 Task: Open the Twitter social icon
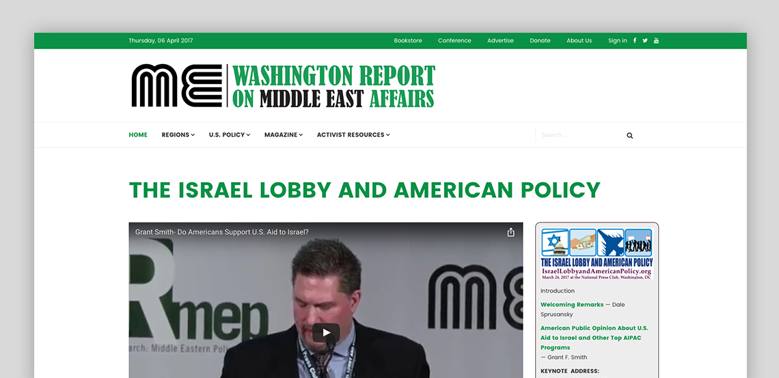coord(645,41)
